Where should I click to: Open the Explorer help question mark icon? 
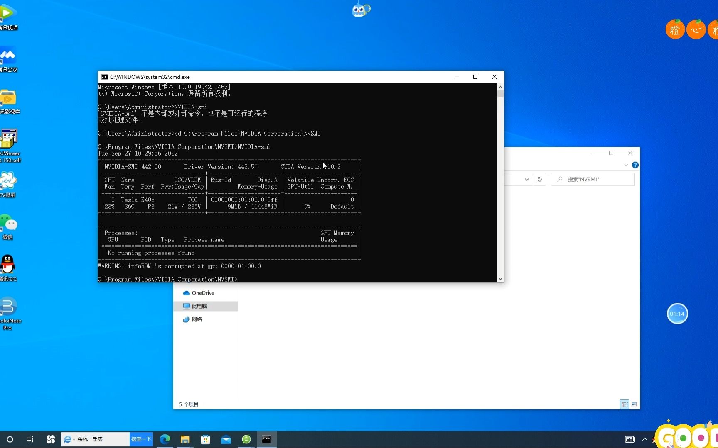tap(635, 165)
